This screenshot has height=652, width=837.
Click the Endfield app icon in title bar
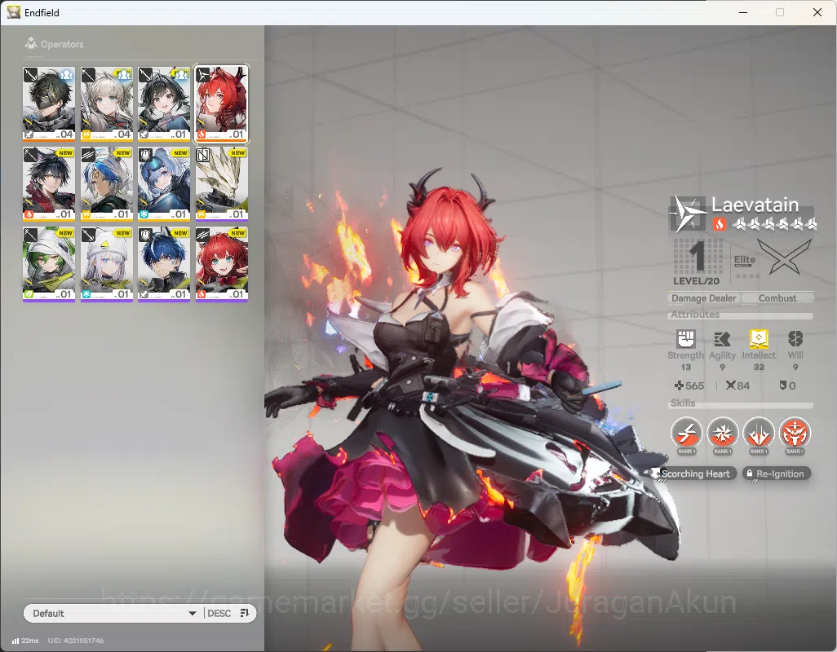[x=13, y=12]
